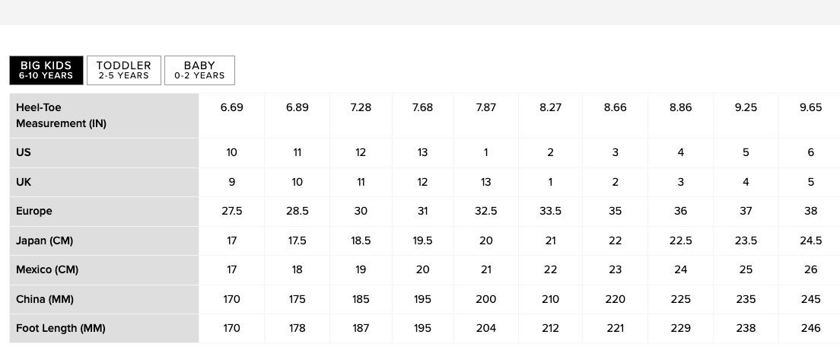Click the Foot Length 204 cell
The height and width of the screenshot is (360, 840).
[486, 328]
